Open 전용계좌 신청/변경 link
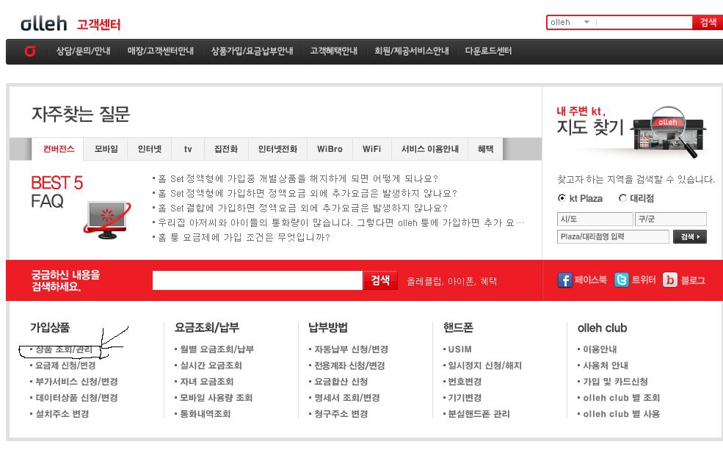The width and height of the screenshot is (723, 461). pos(349,366)
